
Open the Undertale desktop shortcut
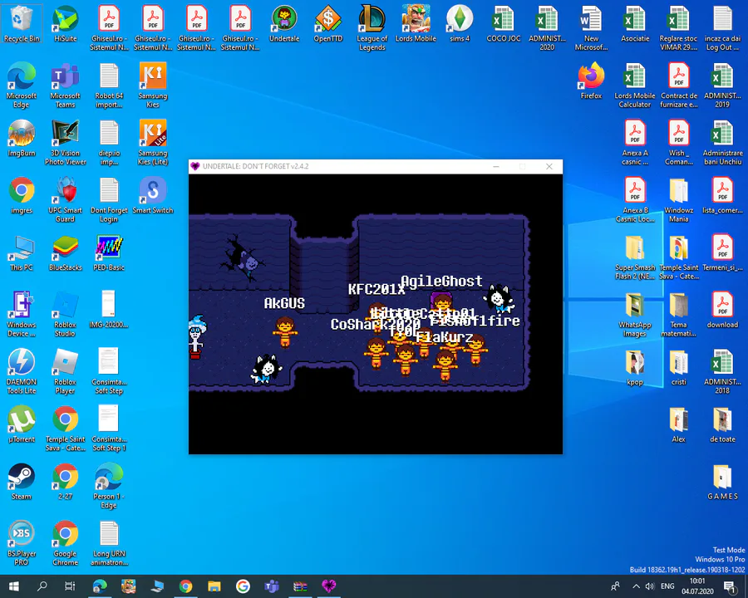pyautogui.click(x=284, y=24)
